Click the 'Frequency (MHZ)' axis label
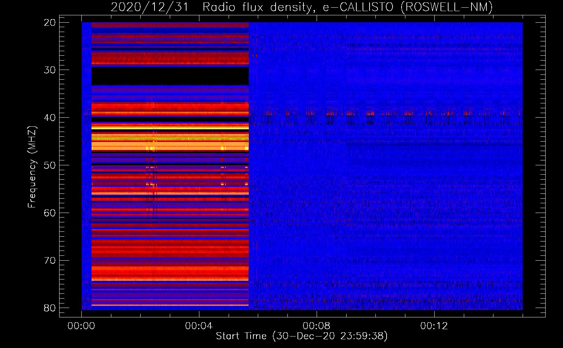Viewport: 563px width, 348px height. (32, 167)
